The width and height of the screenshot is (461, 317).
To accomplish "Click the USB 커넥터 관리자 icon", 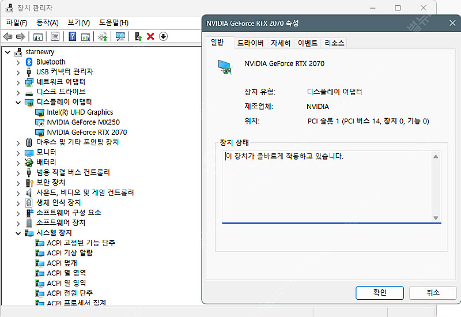I will coord(29,72).
